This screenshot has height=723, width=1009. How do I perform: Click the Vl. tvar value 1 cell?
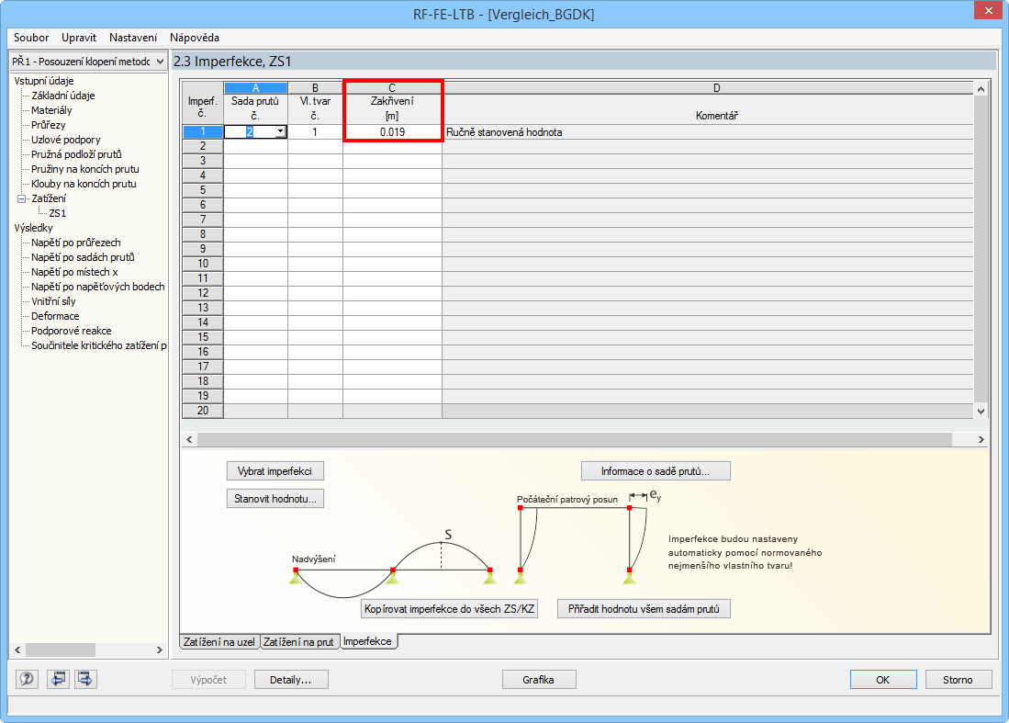click(x=315, y=132)
